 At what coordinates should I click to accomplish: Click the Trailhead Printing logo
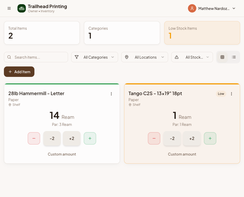tap(22, 8)
